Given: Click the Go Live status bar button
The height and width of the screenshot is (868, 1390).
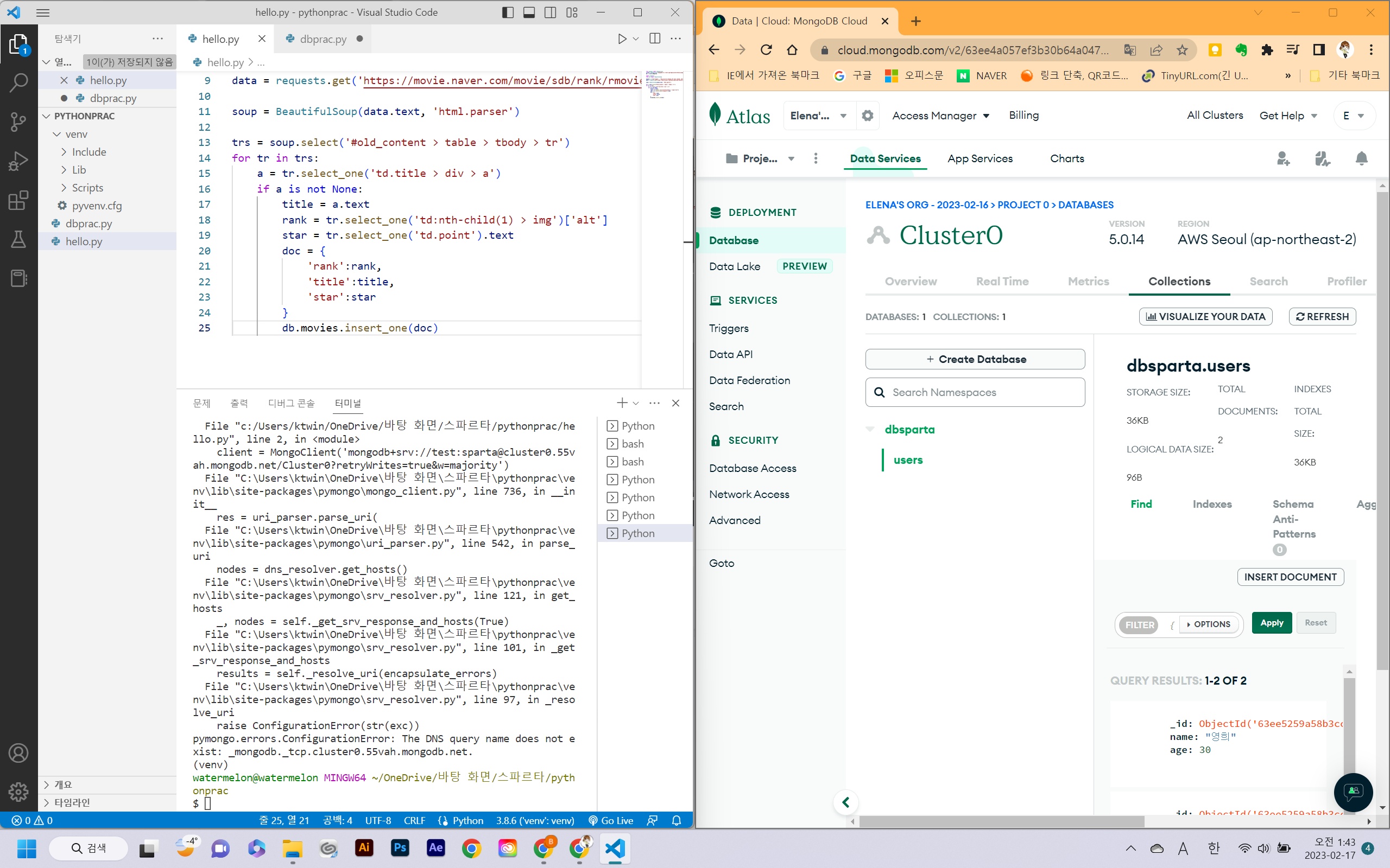Looking at the screenshot, I should (610, 820).
